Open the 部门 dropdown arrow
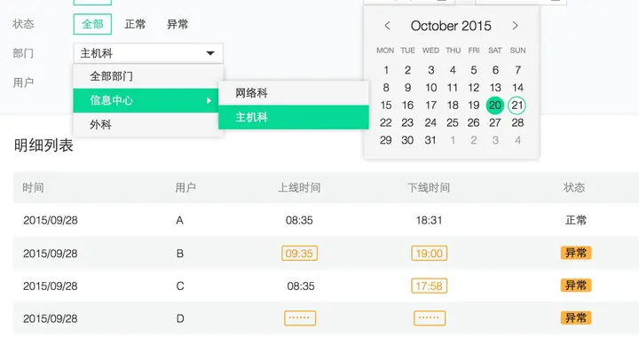Viewport: 639px width, 337px height. pos(210,53)
